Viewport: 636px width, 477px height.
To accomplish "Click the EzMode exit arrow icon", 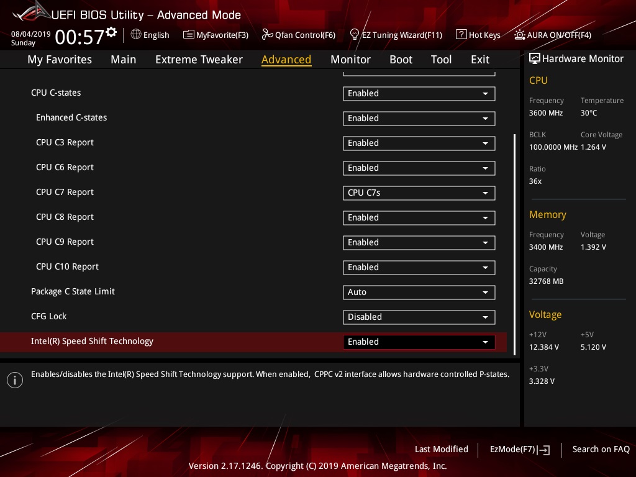I will point(544,450).
